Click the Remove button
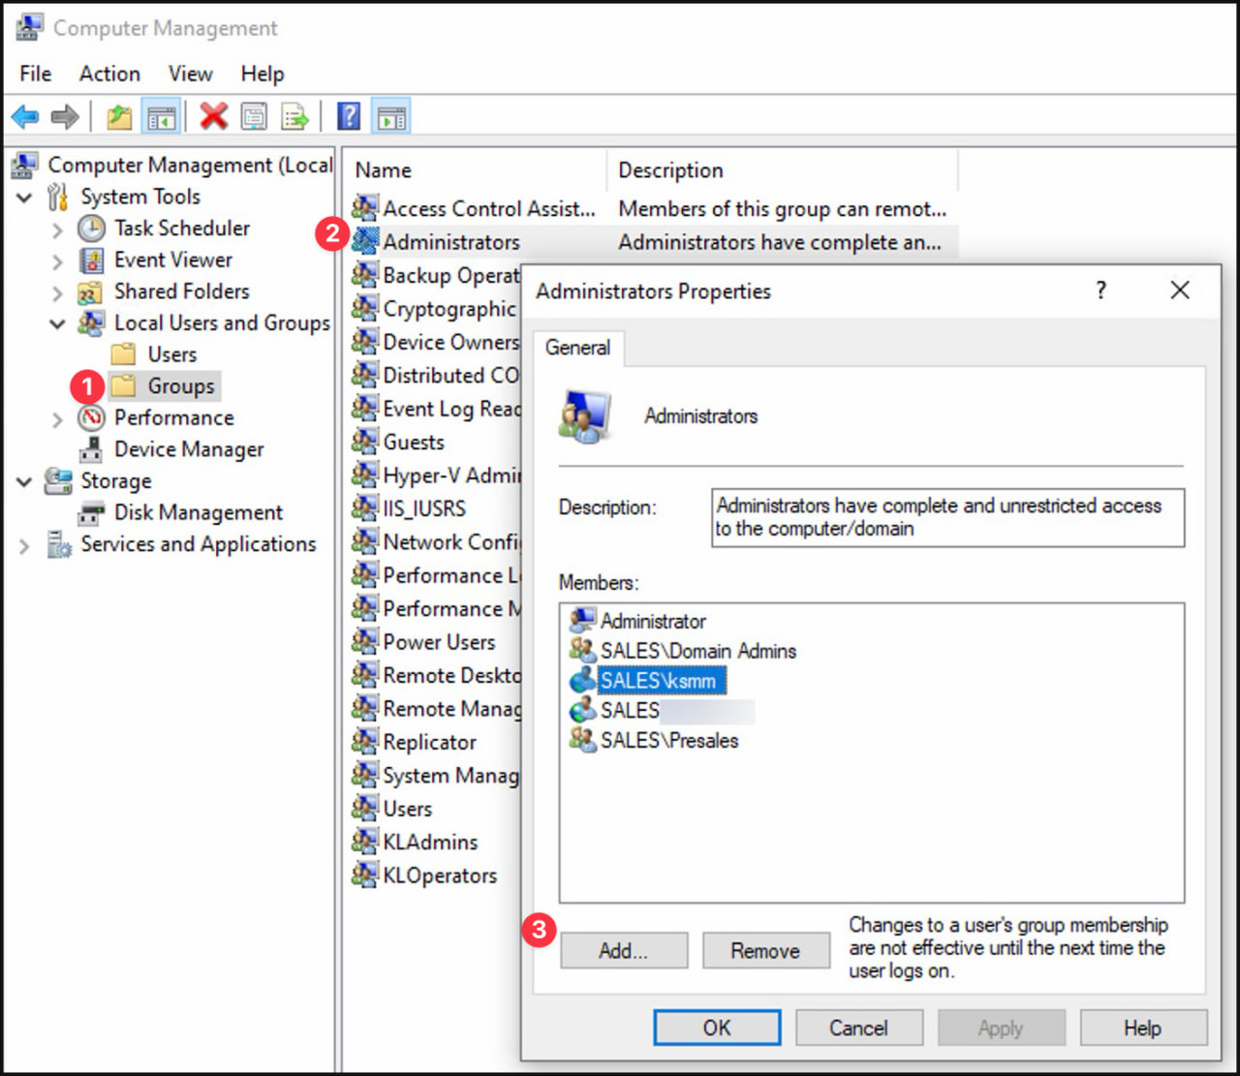The image size is (1240, 1076). pos(766,951)
